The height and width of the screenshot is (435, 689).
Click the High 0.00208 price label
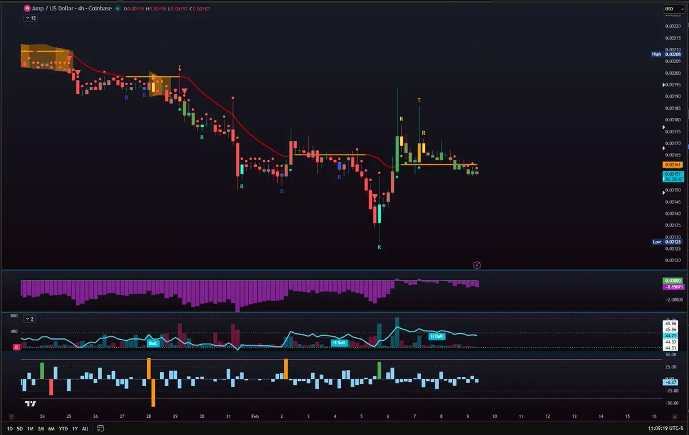click(x=666, y=54)
